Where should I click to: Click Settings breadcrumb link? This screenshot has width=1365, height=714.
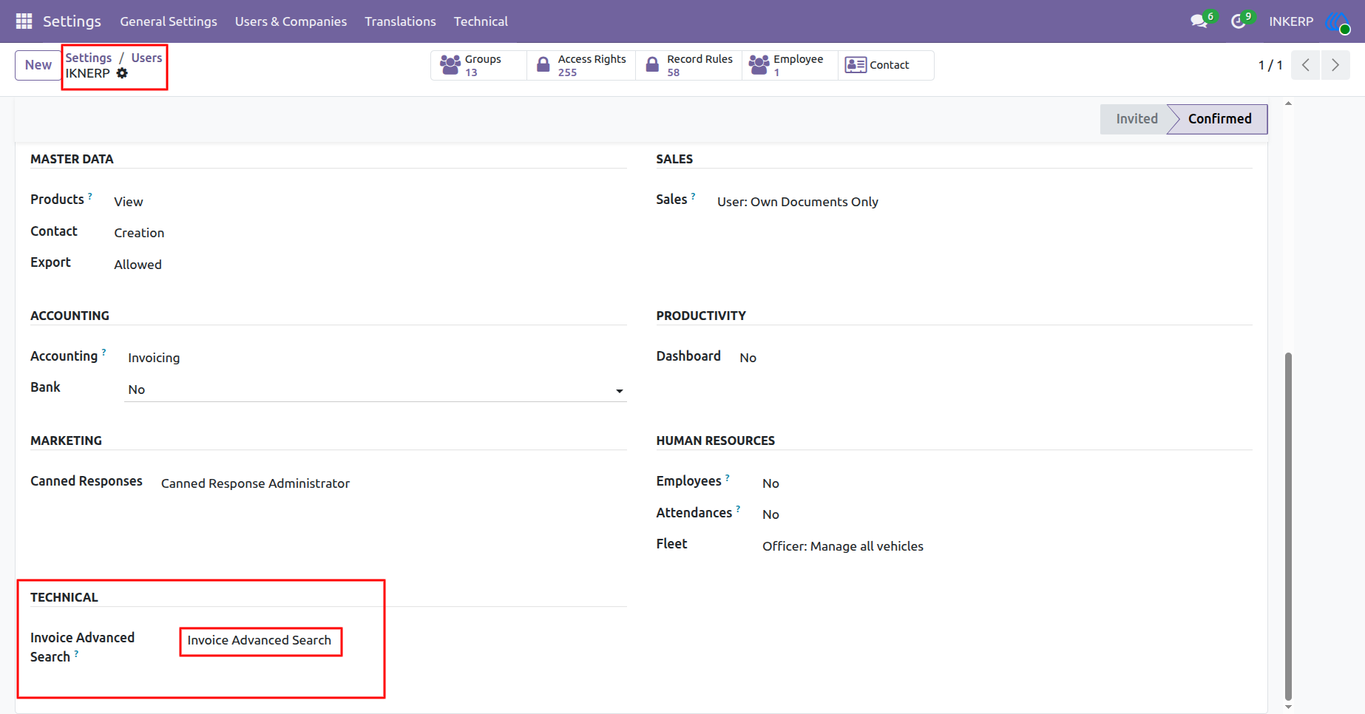[x=89, y=58]
